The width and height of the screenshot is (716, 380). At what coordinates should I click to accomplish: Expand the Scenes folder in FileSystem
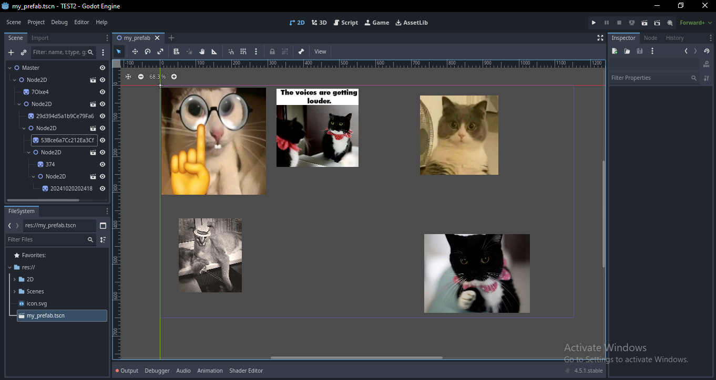[15, 291]
